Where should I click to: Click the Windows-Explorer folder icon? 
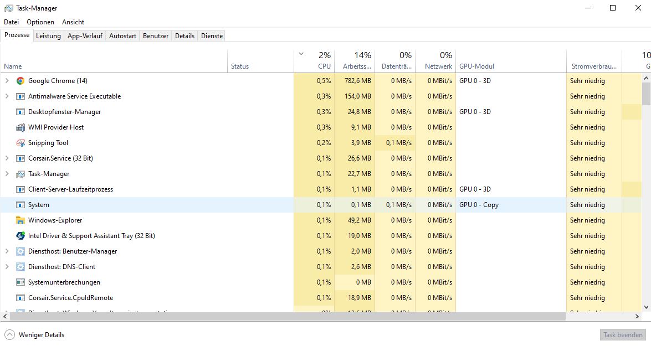[20, 220]
